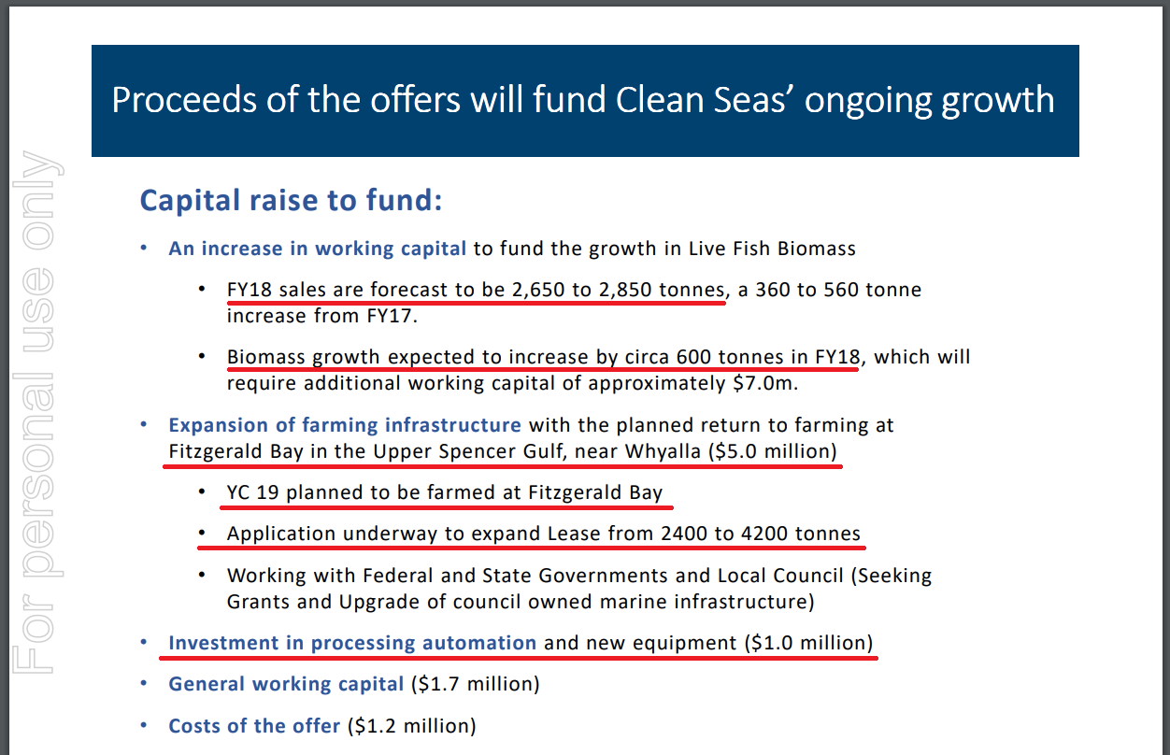Screen dimensions: 1170x755
Task: Click the slide title about Clean Seas' ongoing growth
Action: click(583, 99)
